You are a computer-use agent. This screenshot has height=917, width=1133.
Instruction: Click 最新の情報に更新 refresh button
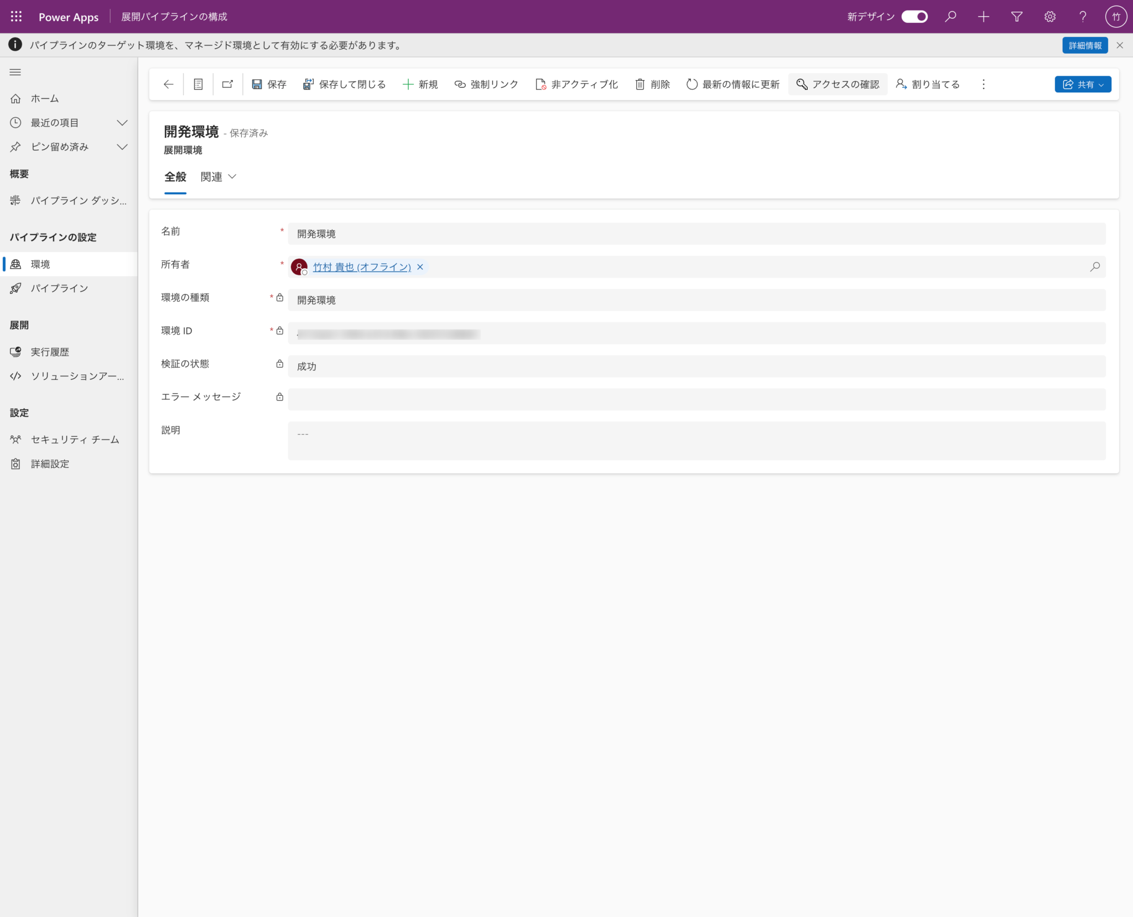pos(732,84)
